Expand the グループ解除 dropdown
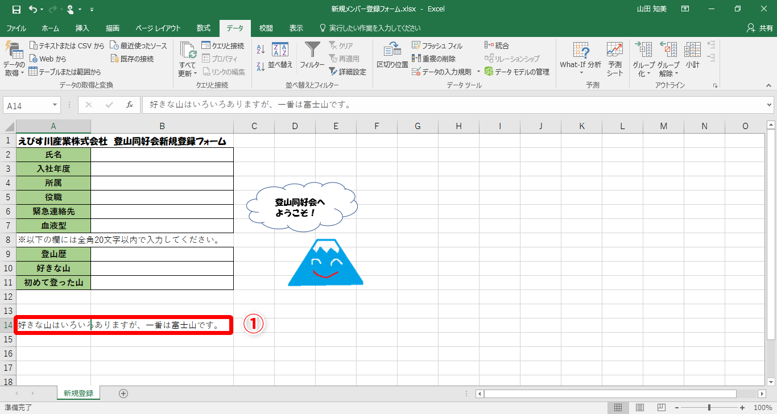The width and height of the screenshot is (777, 414). (x=669, y=69)
